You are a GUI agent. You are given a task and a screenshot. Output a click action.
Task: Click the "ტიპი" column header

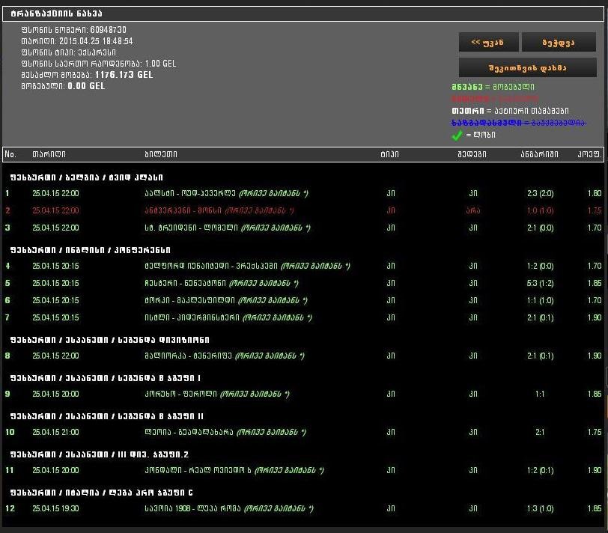[389, 154]
